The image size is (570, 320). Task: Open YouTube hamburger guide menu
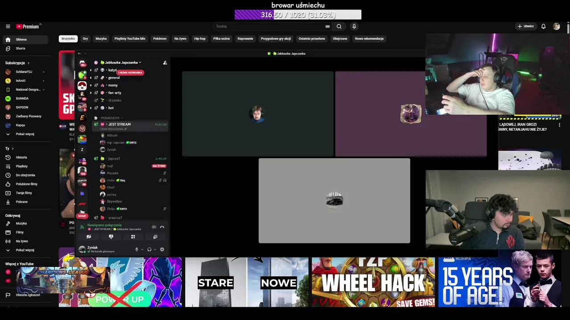8,26
